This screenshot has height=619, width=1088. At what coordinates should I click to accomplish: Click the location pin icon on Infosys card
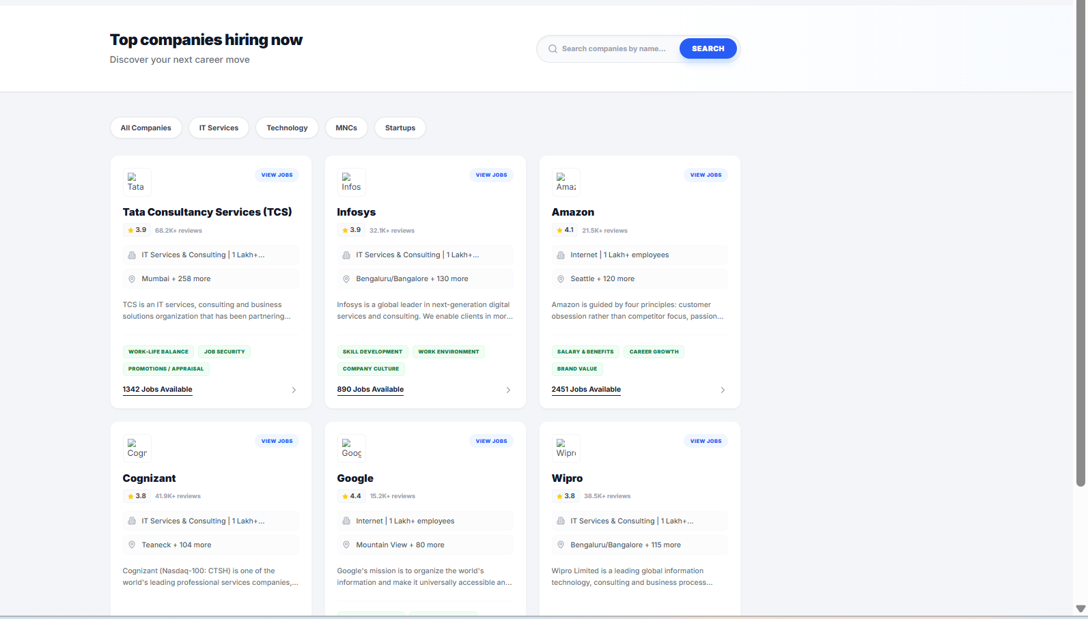(346, 279)
